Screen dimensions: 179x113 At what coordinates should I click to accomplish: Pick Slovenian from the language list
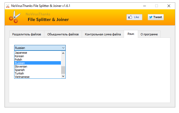coord(21,66)
